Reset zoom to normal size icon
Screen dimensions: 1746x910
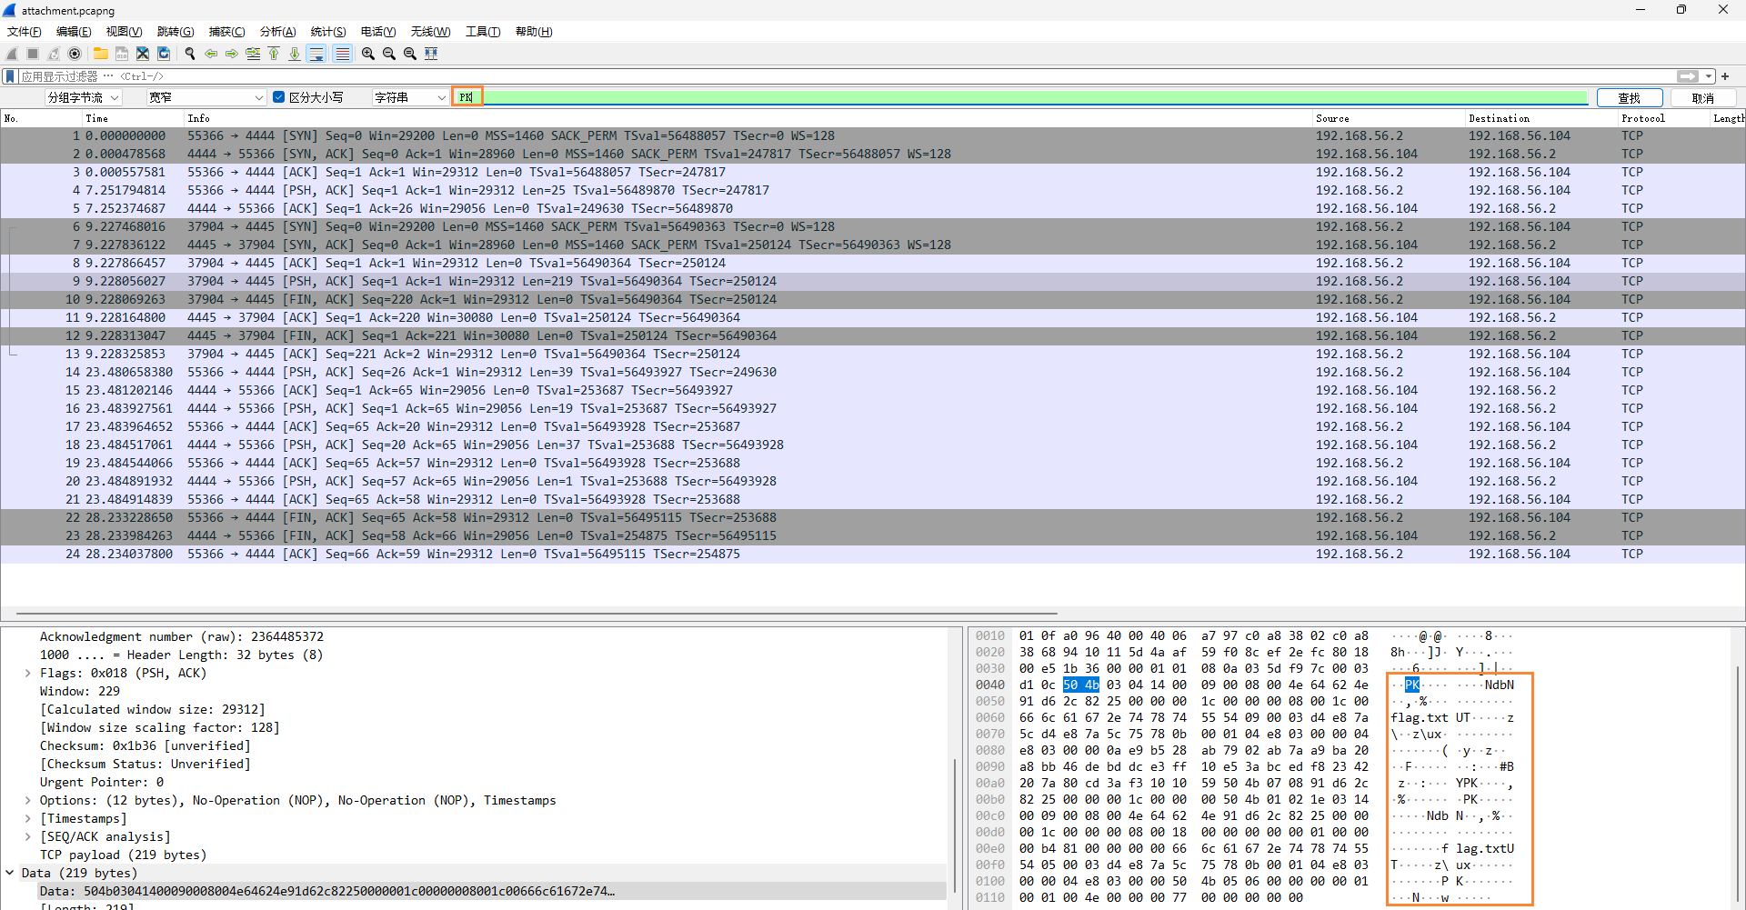pos(410,54)
